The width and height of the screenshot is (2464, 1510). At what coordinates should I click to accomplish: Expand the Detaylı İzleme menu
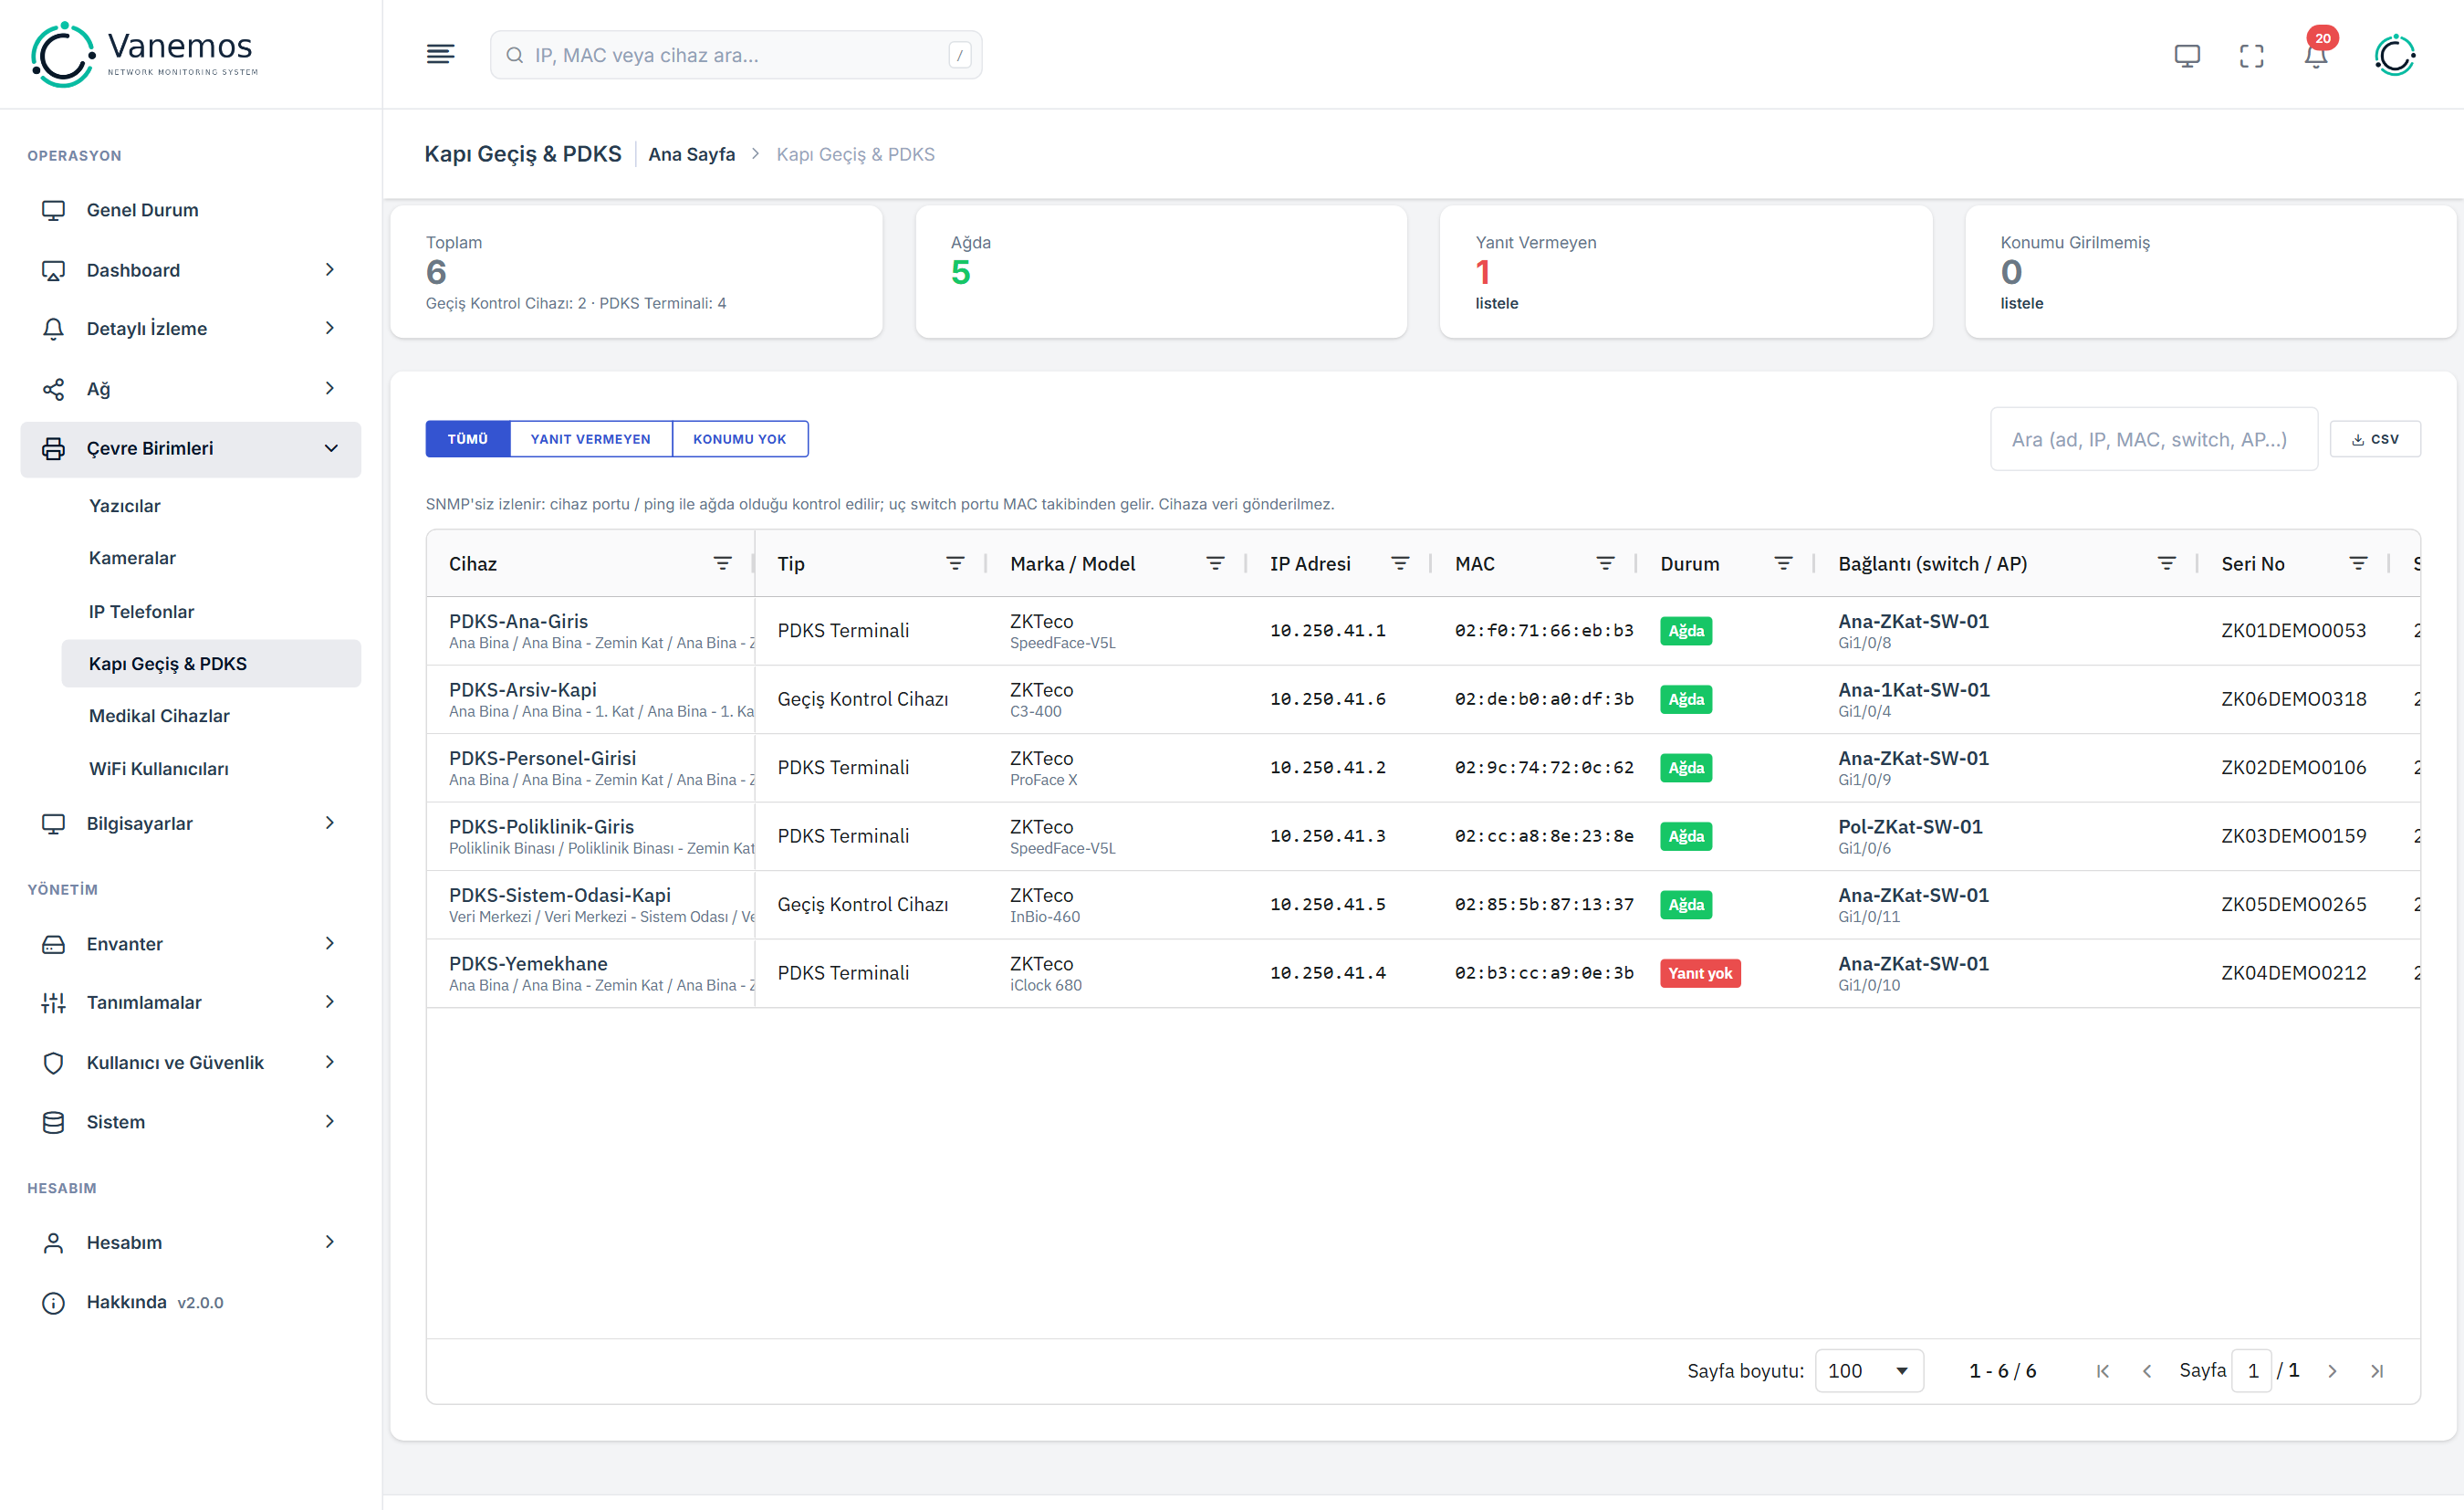(191, 329)
